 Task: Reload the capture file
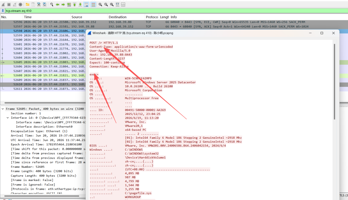[45, 4]
